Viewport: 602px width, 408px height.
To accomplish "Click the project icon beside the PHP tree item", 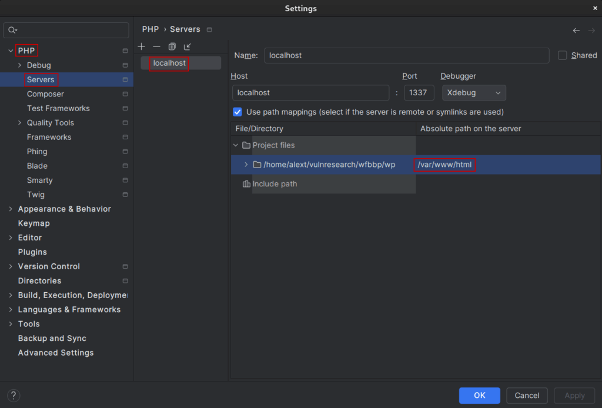I will click(x=125, y=51).
